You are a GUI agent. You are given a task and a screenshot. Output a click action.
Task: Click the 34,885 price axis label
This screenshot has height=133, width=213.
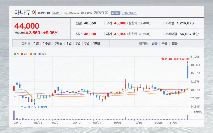[x=195, y=107]
